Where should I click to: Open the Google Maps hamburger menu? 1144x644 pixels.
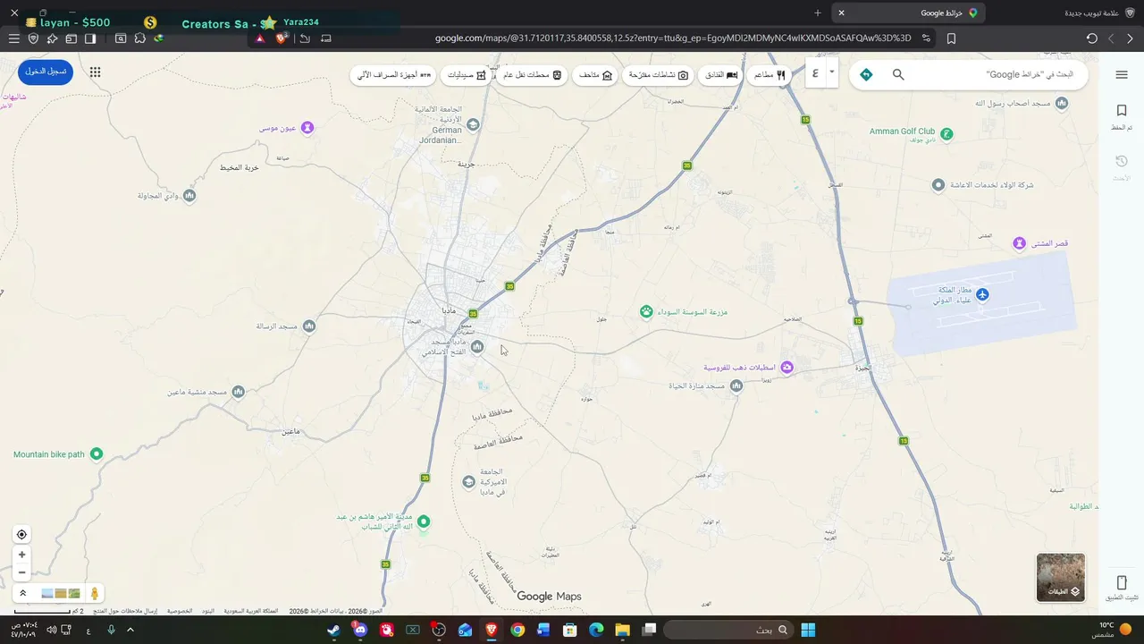coord(1122,75)
